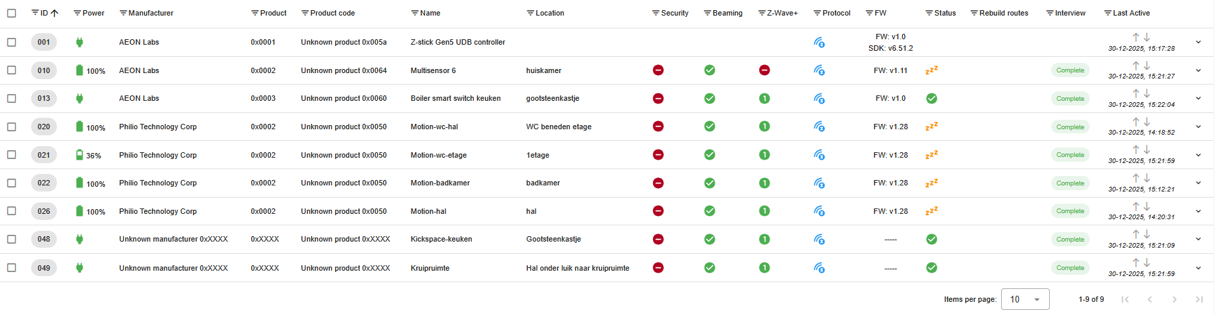1219x314 pixels.
Task: Toggle the select-all checkbox in header
Action: click(12, 13)
